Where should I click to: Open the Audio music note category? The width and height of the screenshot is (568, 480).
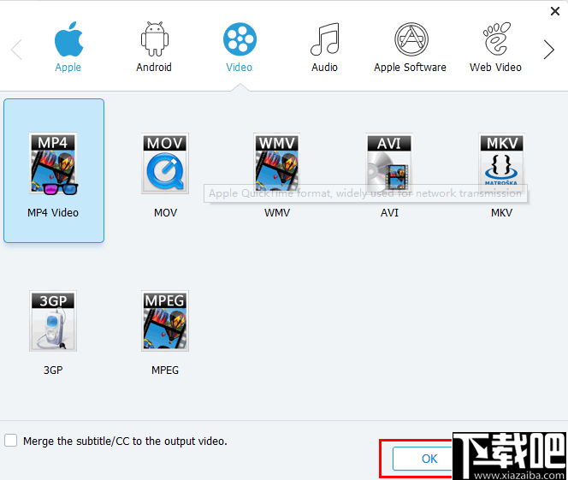click(x=325, y=39)
